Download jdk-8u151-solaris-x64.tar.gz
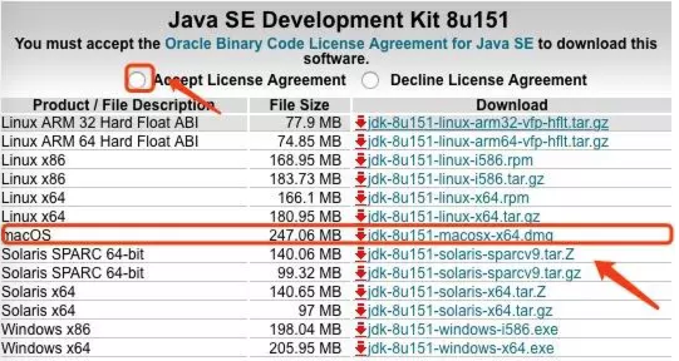The width and height of the screenshot is (679, 361). [461, 311]
